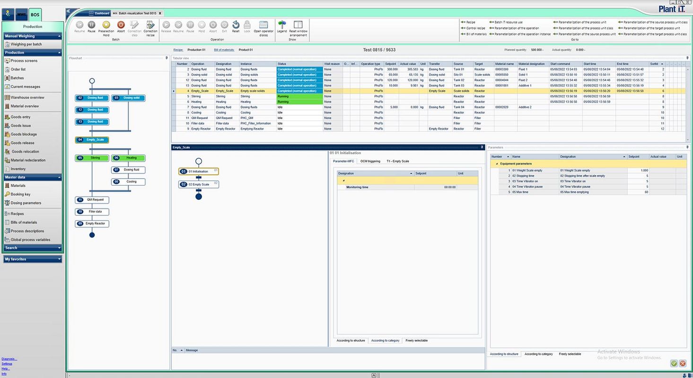Click the Preselection Hold icon

(106, 25)
